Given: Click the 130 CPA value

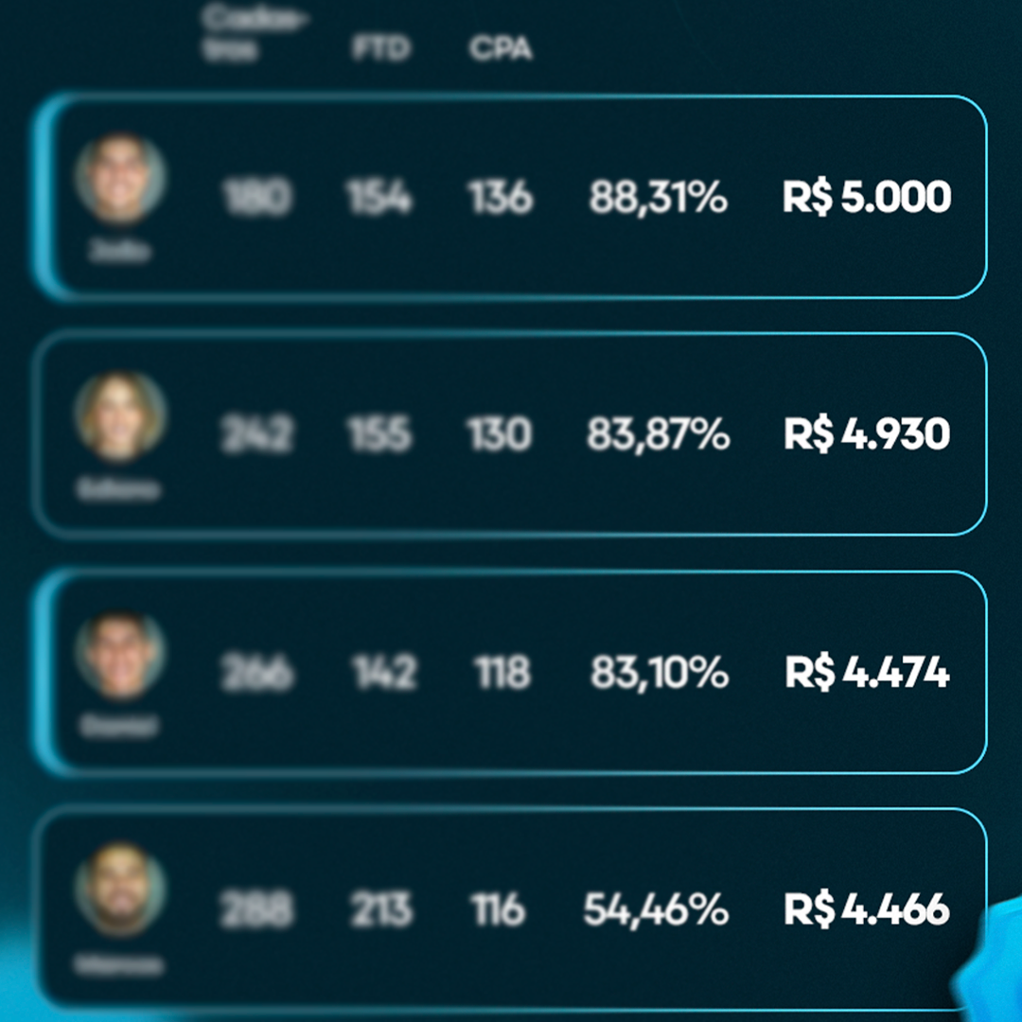Looking at the screenshot, I should 500,436.
